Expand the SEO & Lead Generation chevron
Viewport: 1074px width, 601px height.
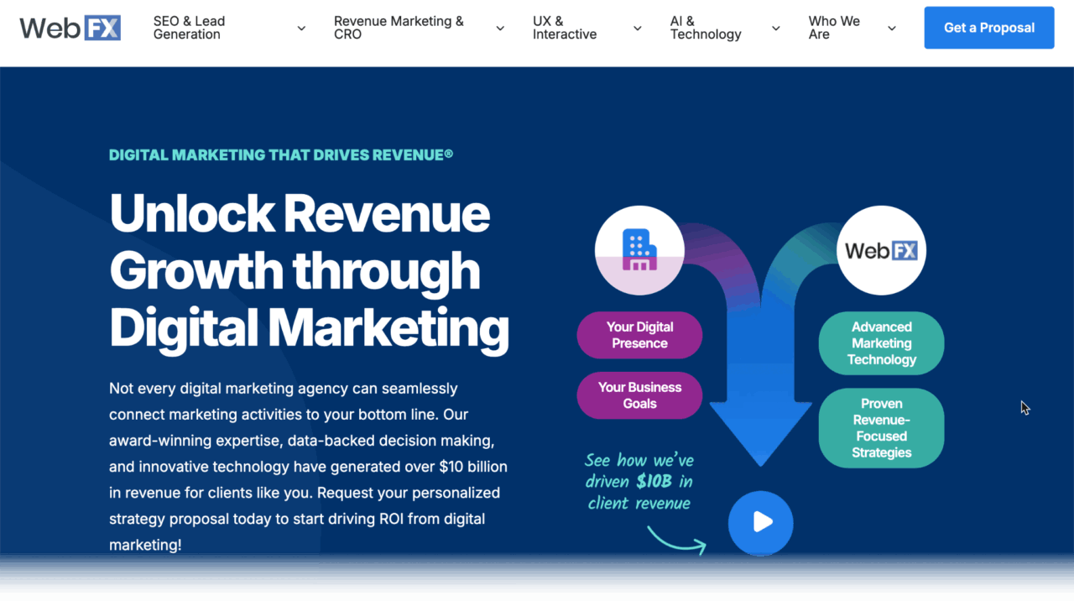pyautogui.click(x=301, y=29)
